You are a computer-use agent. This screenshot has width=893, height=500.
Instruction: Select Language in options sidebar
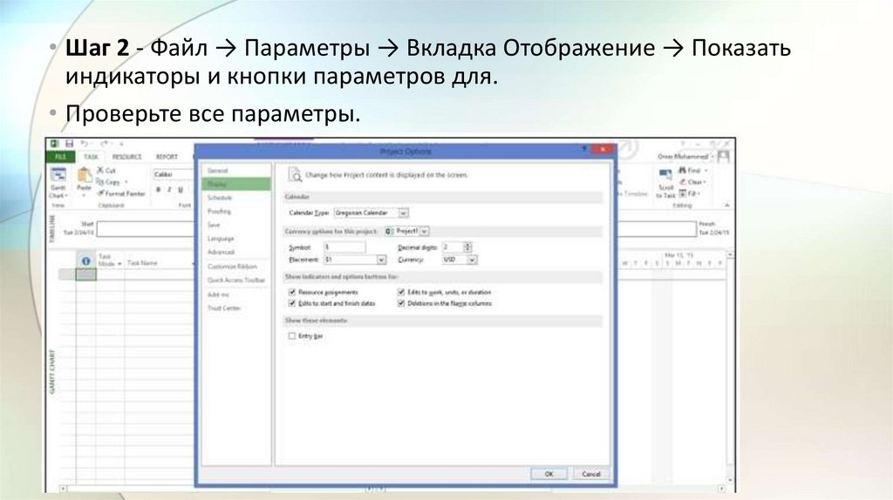click(235, 239)
